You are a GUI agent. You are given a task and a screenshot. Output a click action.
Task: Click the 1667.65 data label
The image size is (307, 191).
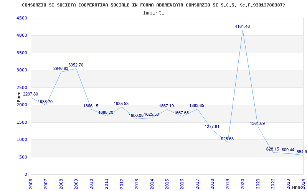coord(181,113)
